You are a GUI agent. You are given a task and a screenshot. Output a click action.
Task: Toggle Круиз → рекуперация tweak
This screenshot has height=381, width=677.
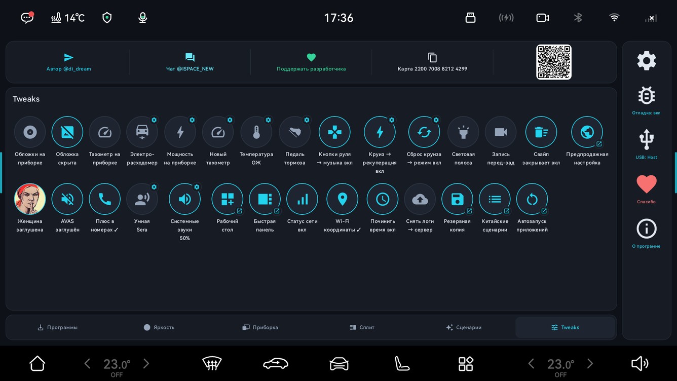coord(380,132)
